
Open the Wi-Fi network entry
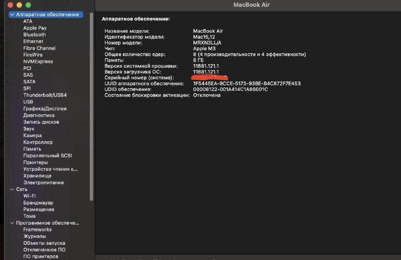[30, 196]
